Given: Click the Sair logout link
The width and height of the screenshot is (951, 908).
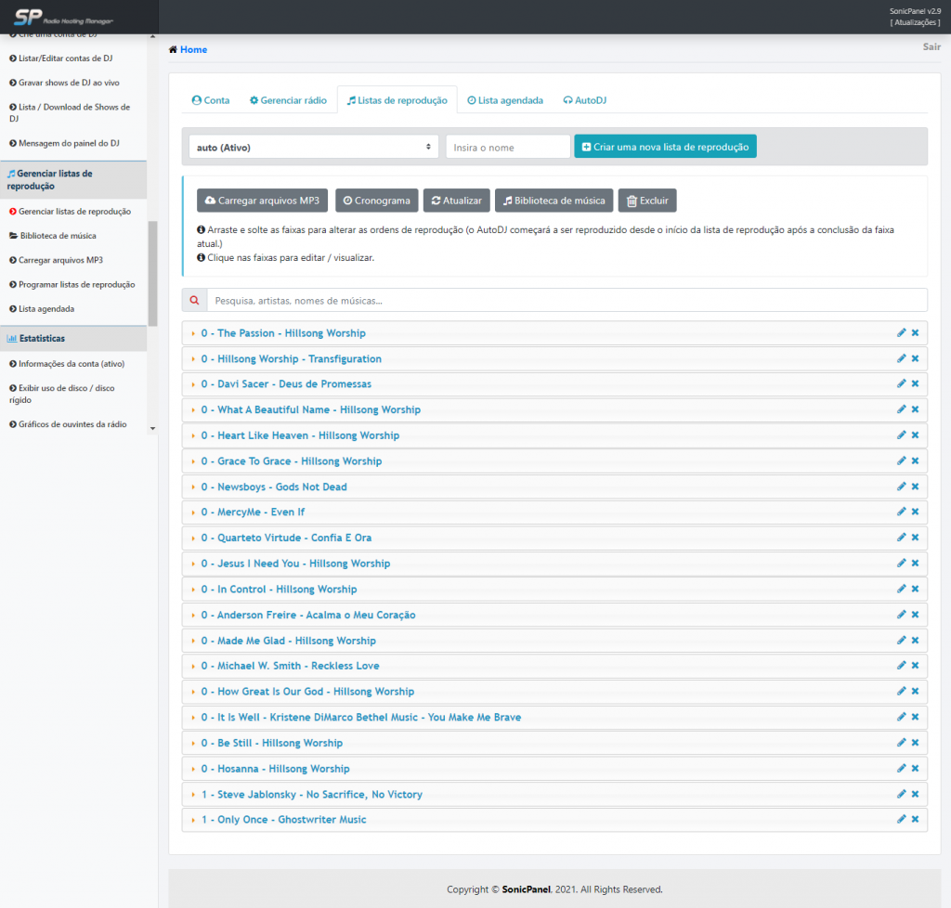Looking at the screenshot, I should (x=931, y=46).
